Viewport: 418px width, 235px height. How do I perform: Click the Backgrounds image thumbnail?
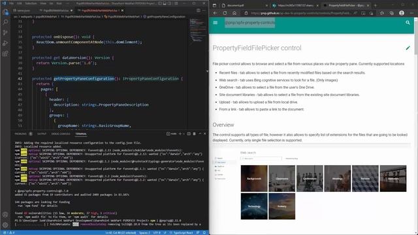pyautogui.click(x=254, y=178)
